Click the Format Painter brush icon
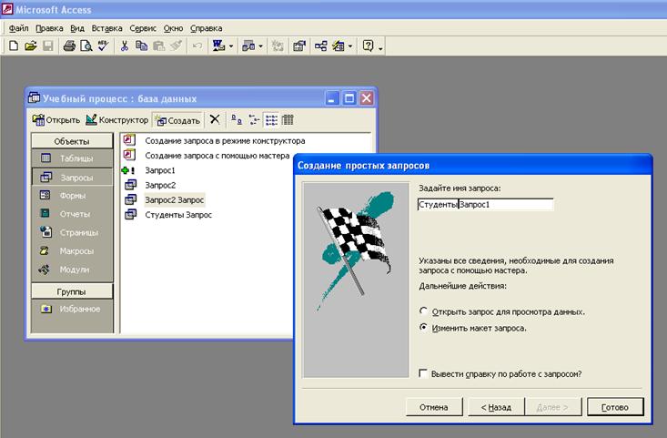The width and height of the screenshot is (667, 438). (x=176, y=46)
